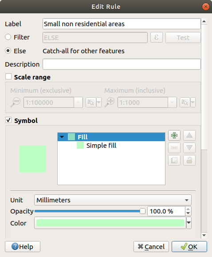Click the move layer down arrow icon
This screenshot has width=212, height=257.
[x=189, y=148]
